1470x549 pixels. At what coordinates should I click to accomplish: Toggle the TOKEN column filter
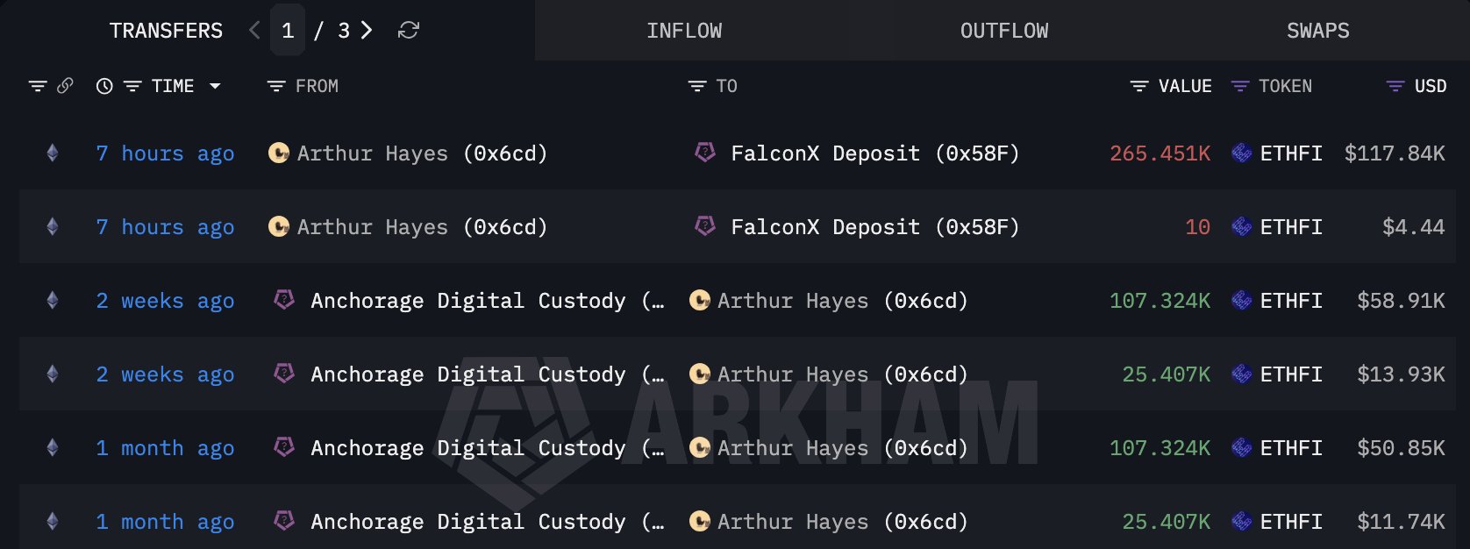point(1240,86)
